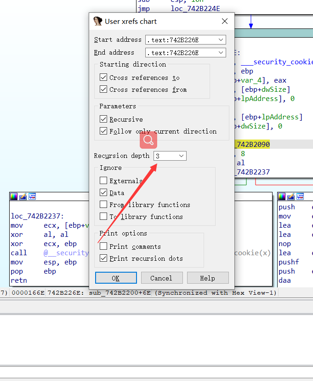Image resolution: width=313 pixels, height=381 pixels.
Task: Click retn instruction in lower left block
Action: coord(19,280)
